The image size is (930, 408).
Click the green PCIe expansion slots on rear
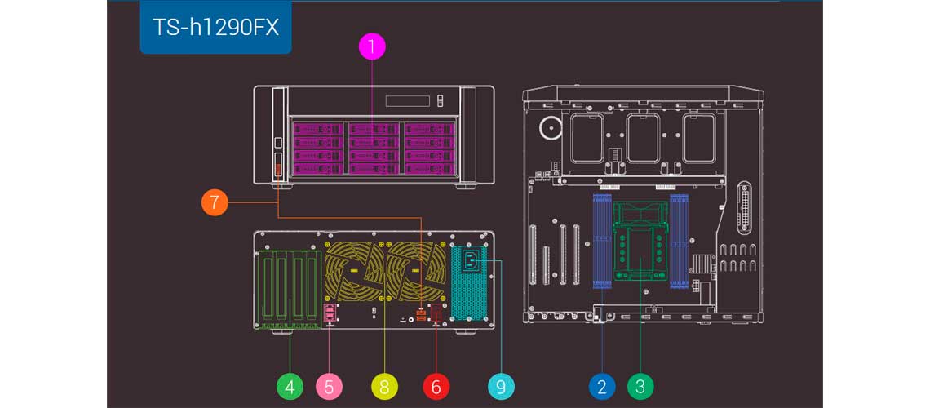(x=289, y=290)
